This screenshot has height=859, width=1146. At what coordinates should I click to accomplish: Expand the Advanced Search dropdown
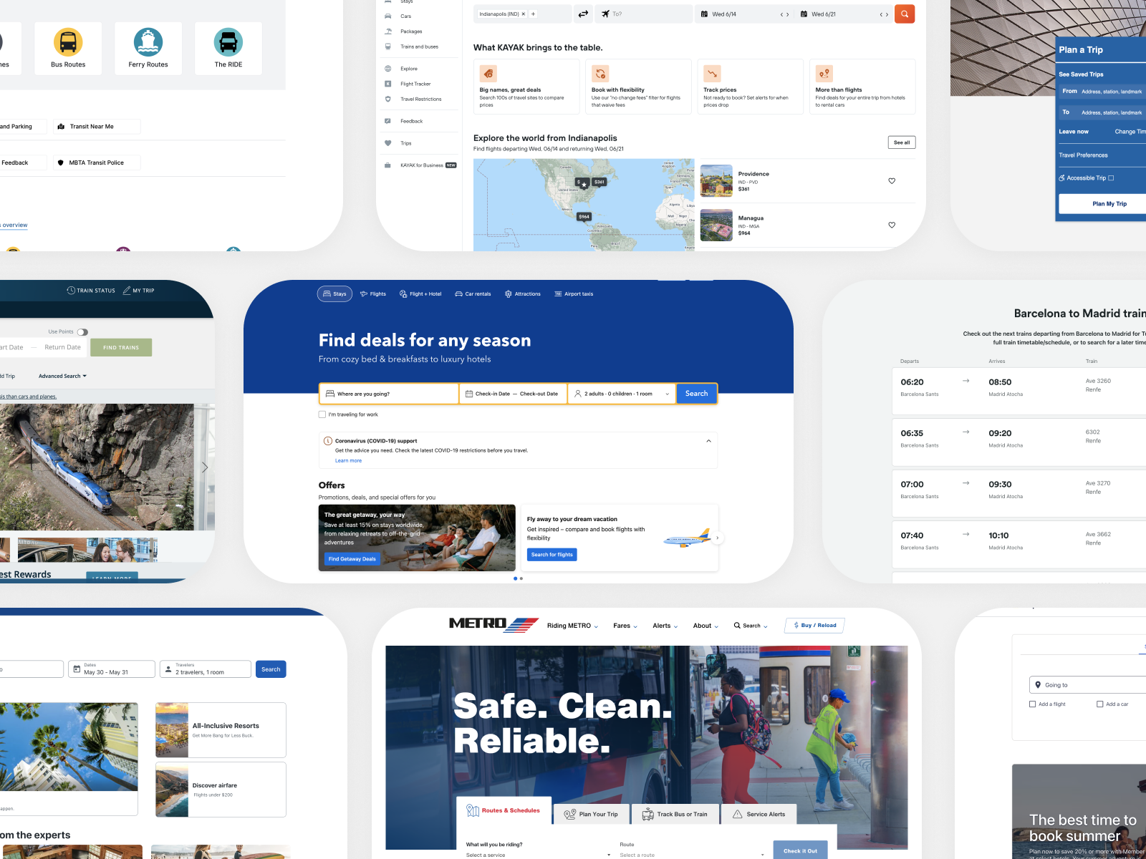click(62, 376)
